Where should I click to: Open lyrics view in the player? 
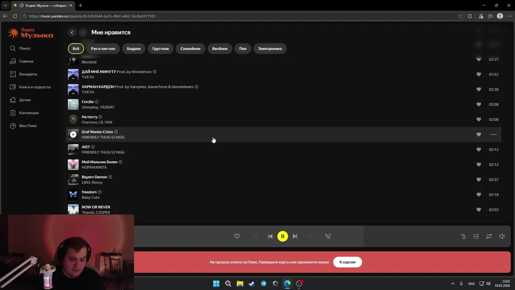463,236
